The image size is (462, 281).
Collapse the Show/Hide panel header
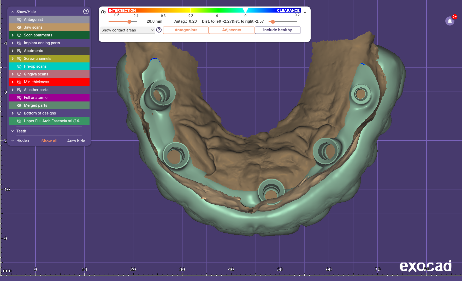click(13, 12)
